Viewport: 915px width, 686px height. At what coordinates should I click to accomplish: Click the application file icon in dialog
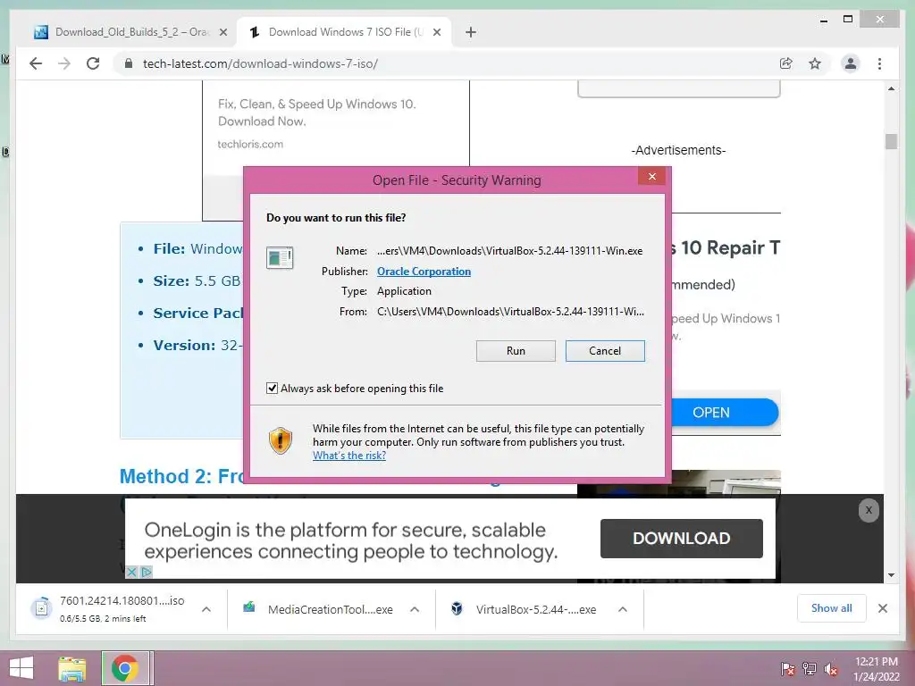280,257
